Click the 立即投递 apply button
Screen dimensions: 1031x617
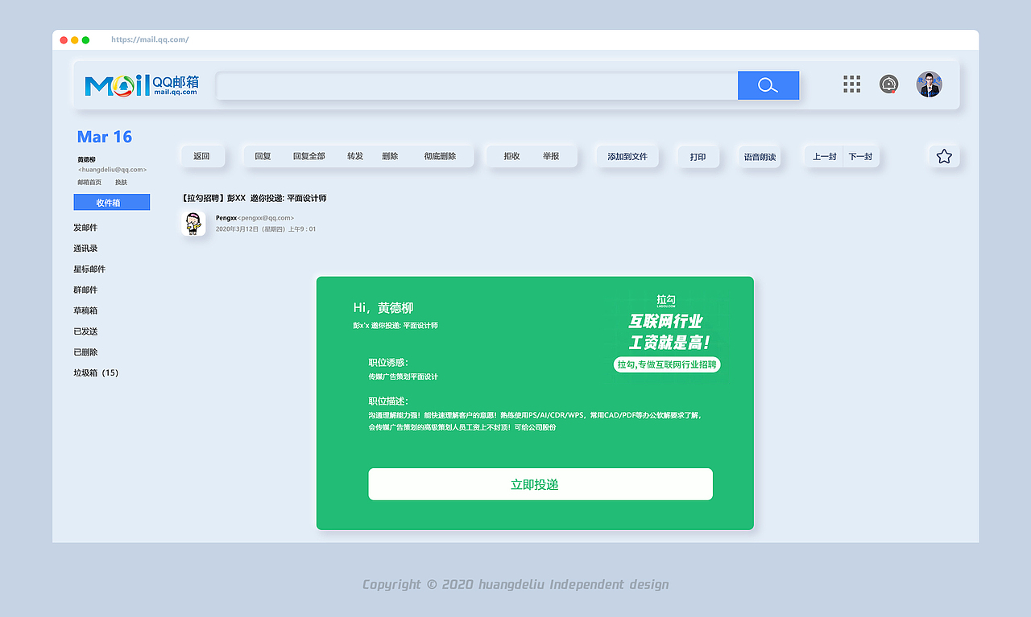point(540,484)
